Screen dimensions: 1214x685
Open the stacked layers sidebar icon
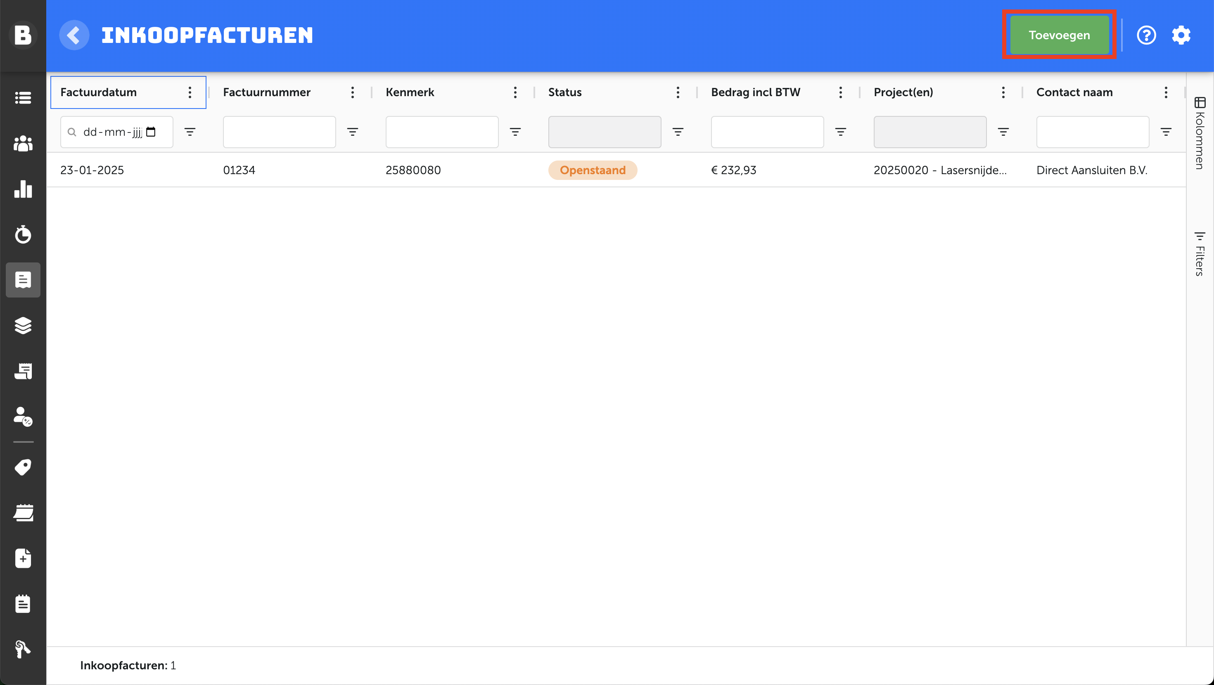pyautogui.click(x=23, y=326)
